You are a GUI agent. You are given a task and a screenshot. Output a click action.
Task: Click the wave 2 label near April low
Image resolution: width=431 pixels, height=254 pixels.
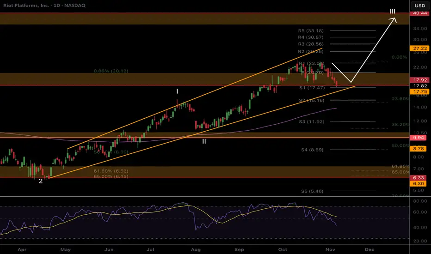pyautogui.click(x=41, y=181)
